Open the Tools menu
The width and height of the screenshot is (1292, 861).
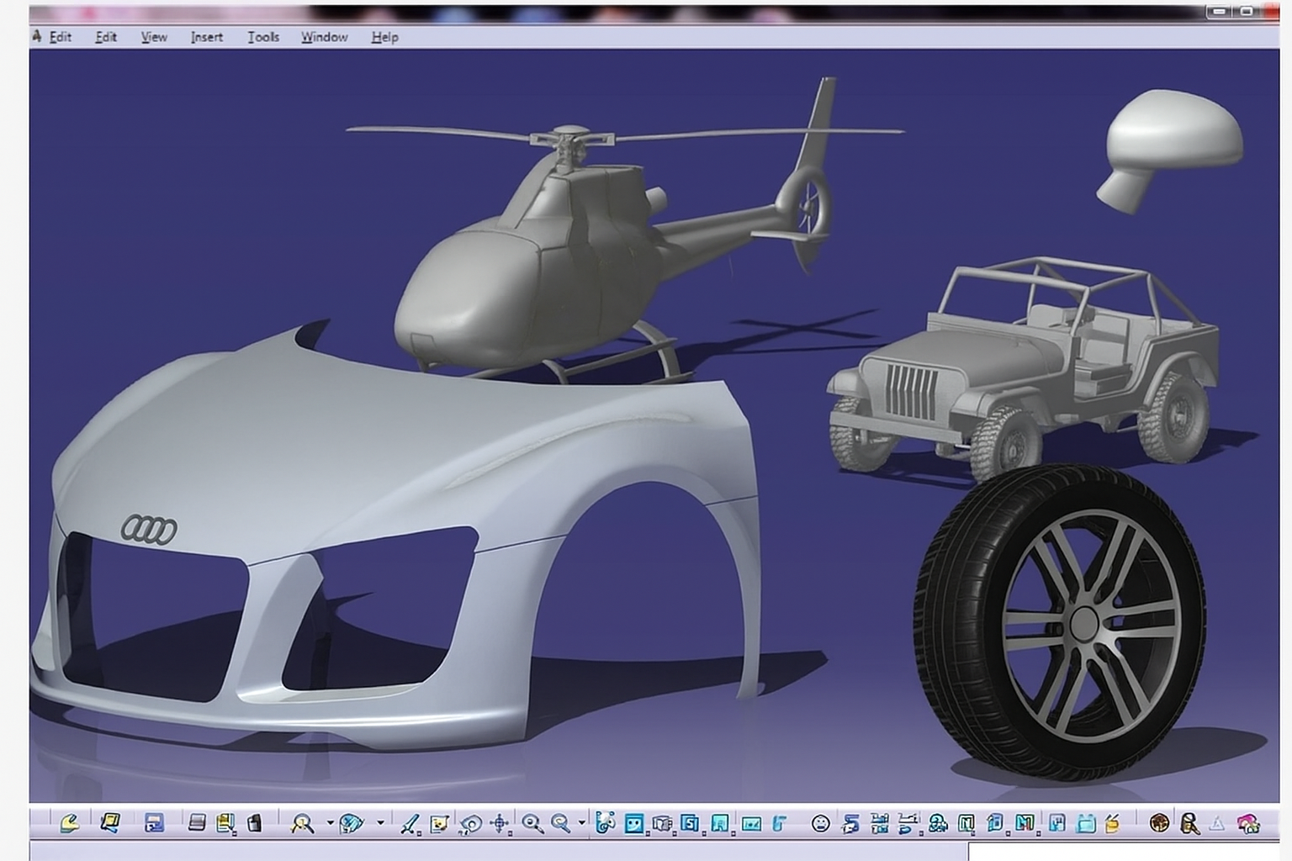(x=263, y=37)
